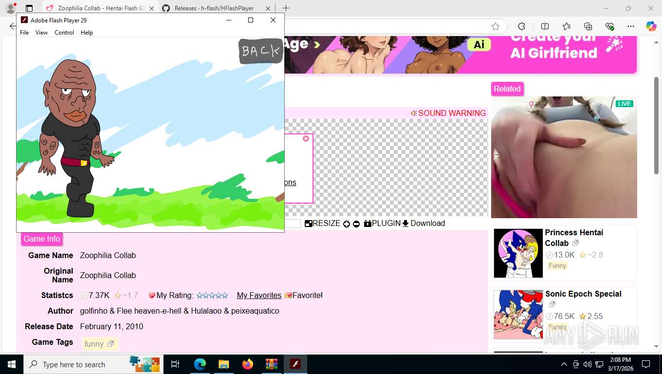Open WinRAR from the taskbar
The image size is (662, 374).
click(271, 364)
